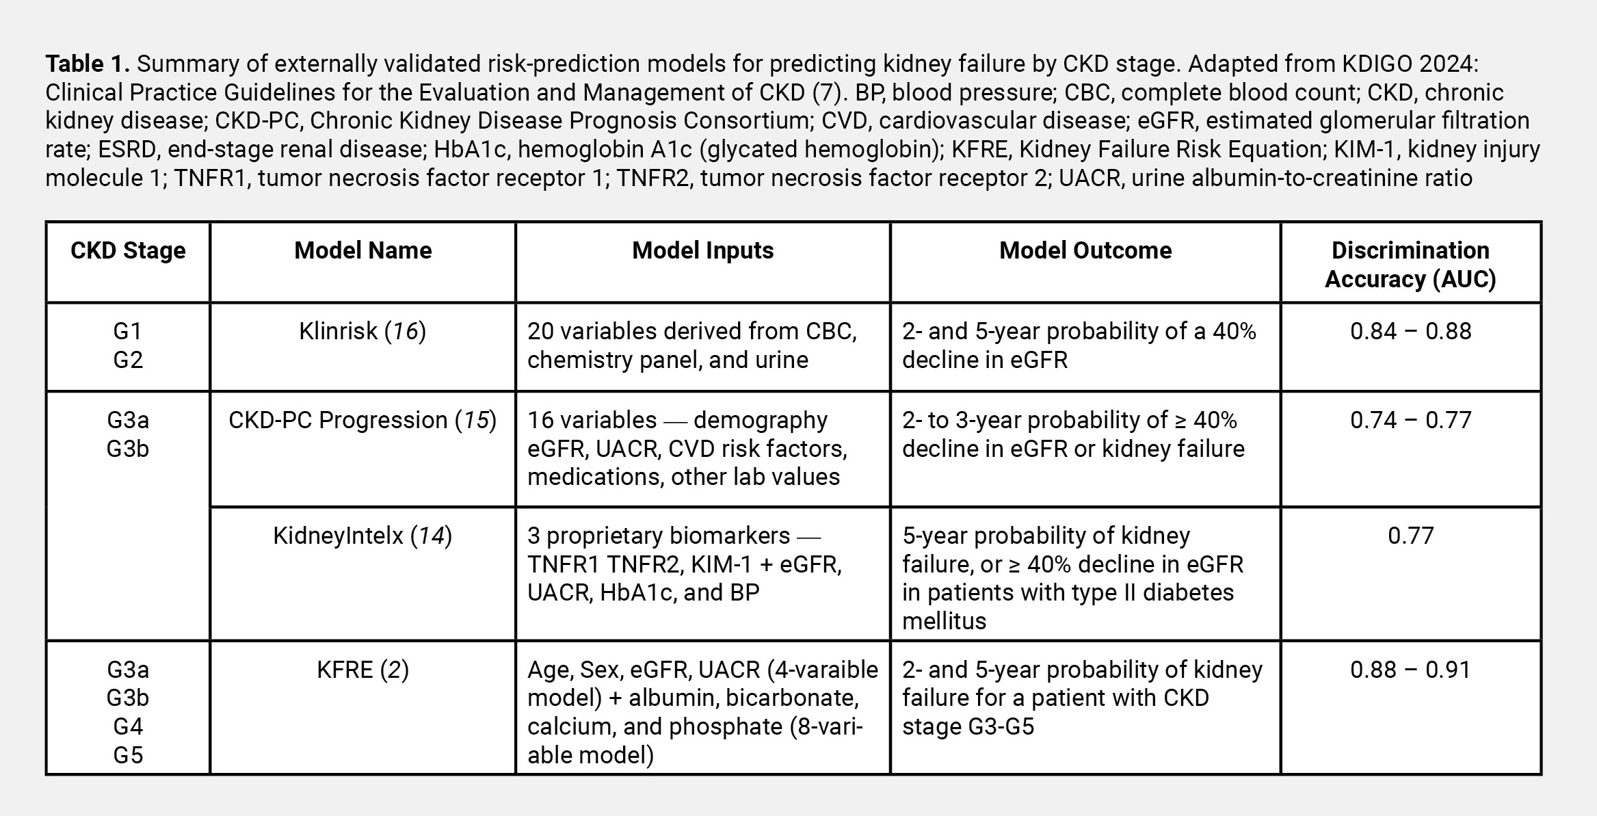Image resolution: width=1597 pixels, height=816 pixels.
Task: Select the G1 G2 stage cell
Action: coord(128,345)
